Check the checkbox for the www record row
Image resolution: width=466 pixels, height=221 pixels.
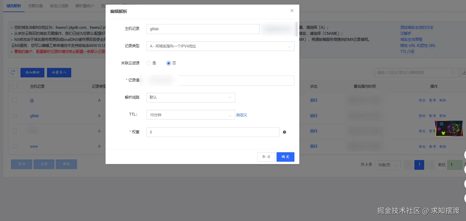pyautogui.click(x=15, y=146)
